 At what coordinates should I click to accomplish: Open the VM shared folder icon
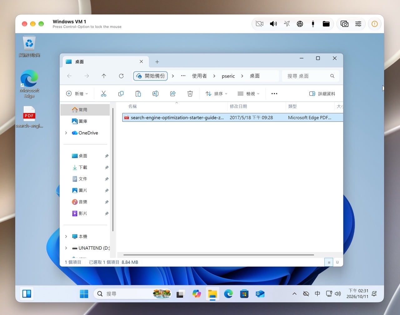326,24
